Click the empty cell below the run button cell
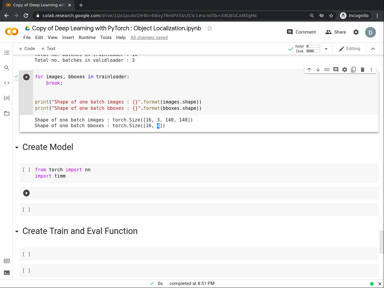 (199, 210)
